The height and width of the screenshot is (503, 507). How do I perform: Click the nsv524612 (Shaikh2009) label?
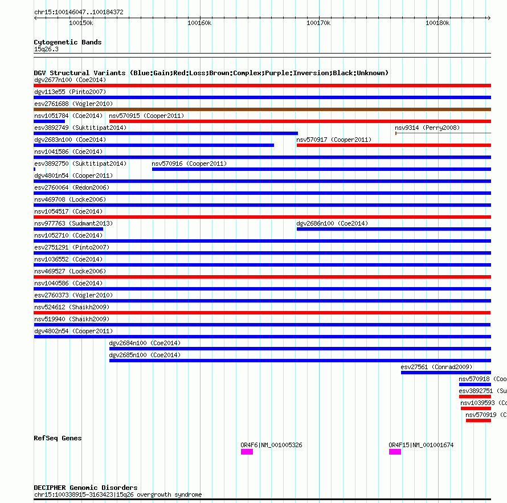(x=72, y=307)
